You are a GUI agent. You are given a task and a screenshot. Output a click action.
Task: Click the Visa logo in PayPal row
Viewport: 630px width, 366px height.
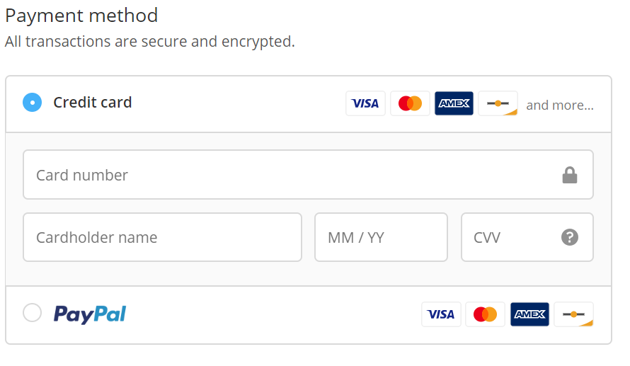pyautogui.click(x=441, y=314)
